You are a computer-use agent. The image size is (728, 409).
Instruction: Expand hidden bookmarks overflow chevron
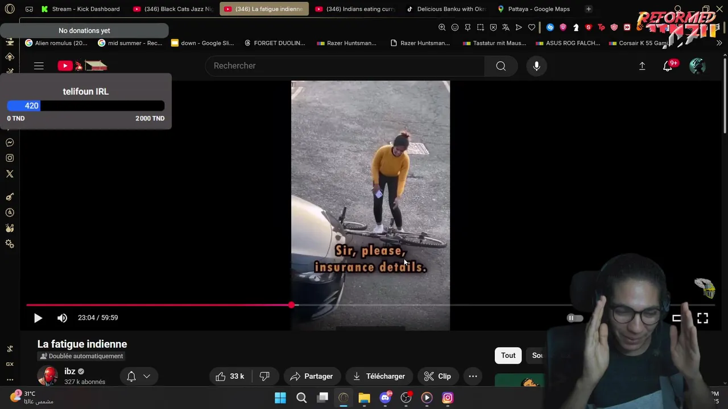(x=719, y=43)
